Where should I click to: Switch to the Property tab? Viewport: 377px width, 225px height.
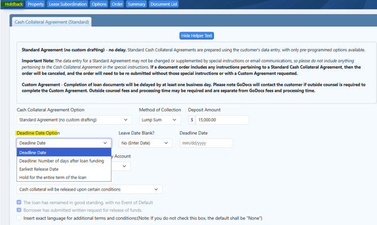[35, 4]
